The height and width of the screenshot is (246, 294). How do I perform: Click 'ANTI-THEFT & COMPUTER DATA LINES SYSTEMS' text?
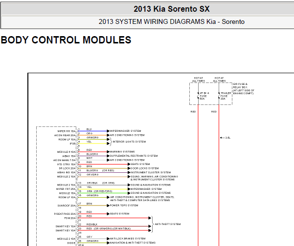(140, 200)
